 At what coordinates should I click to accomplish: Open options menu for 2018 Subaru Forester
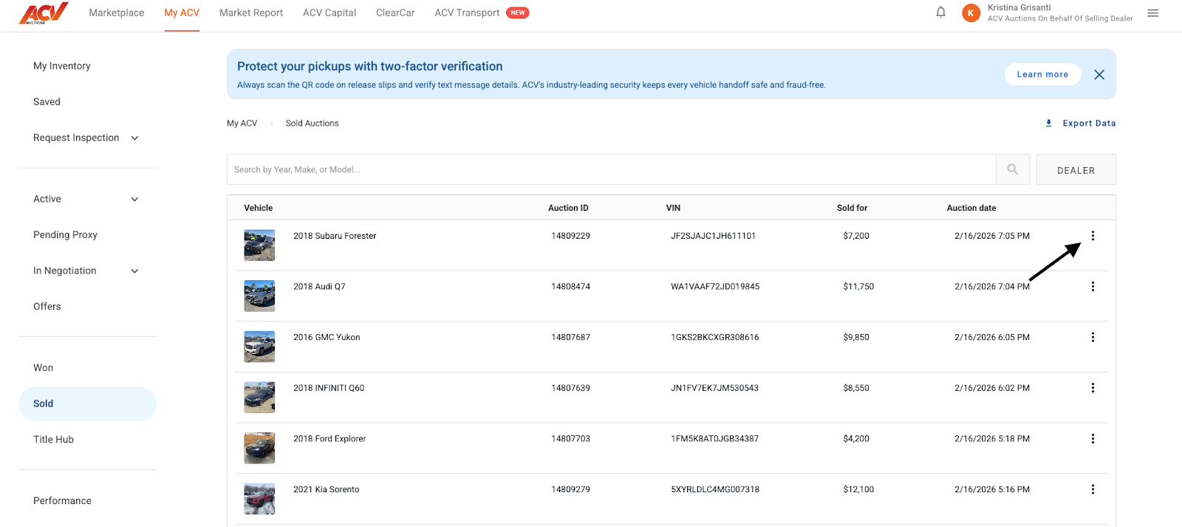pos(1093,236)
